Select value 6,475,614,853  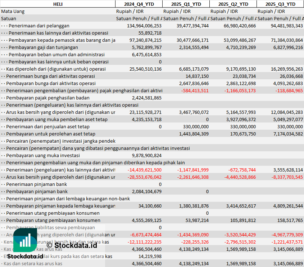click(147, 54)
